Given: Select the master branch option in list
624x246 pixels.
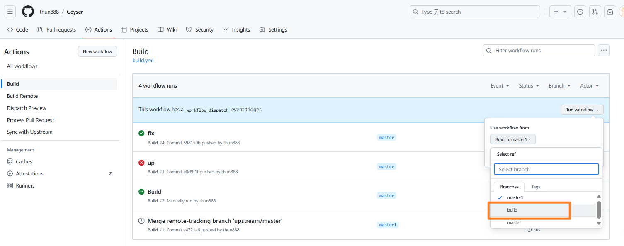Looking at the screenshot, I should pos(544,223).
